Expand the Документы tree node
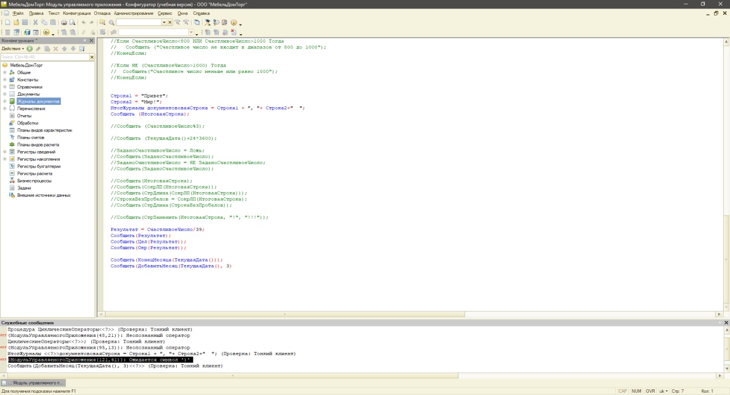 click(5, 94)
